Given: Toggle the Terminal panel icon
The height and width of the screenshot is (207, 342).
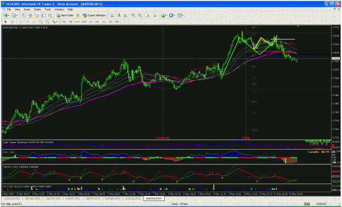Looking at the screenshot, I should coord(43,15).
